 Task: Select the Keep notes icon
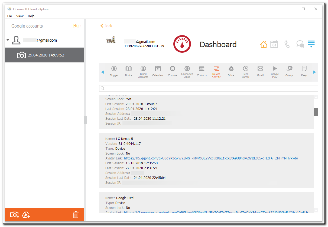click(x=304, y=71)
